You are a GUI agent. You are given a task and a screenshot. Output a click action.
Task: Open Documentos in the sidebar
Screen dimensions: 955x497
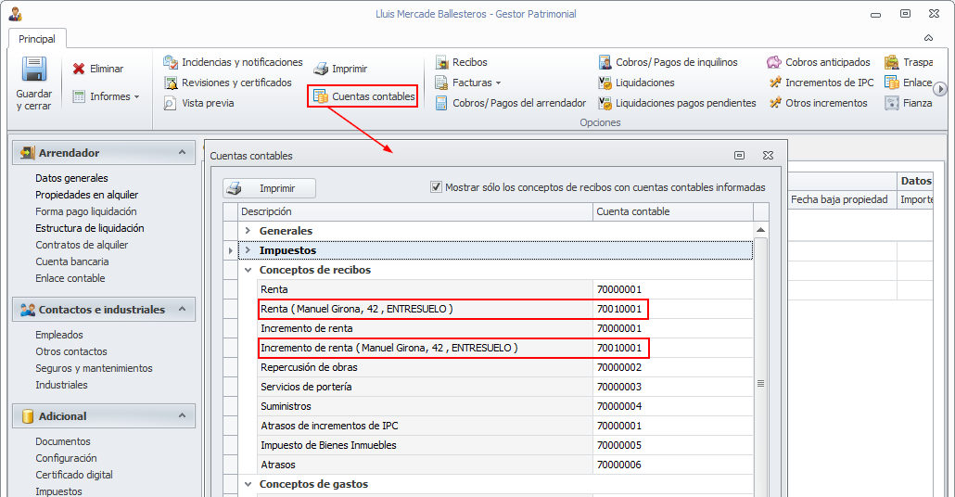click(63, 441)
